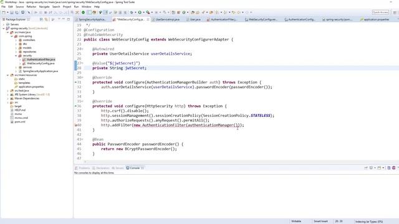399x224 pixels.
Task: Switch to UserServiceImpl.java editor tab
Action: point(167,19)
